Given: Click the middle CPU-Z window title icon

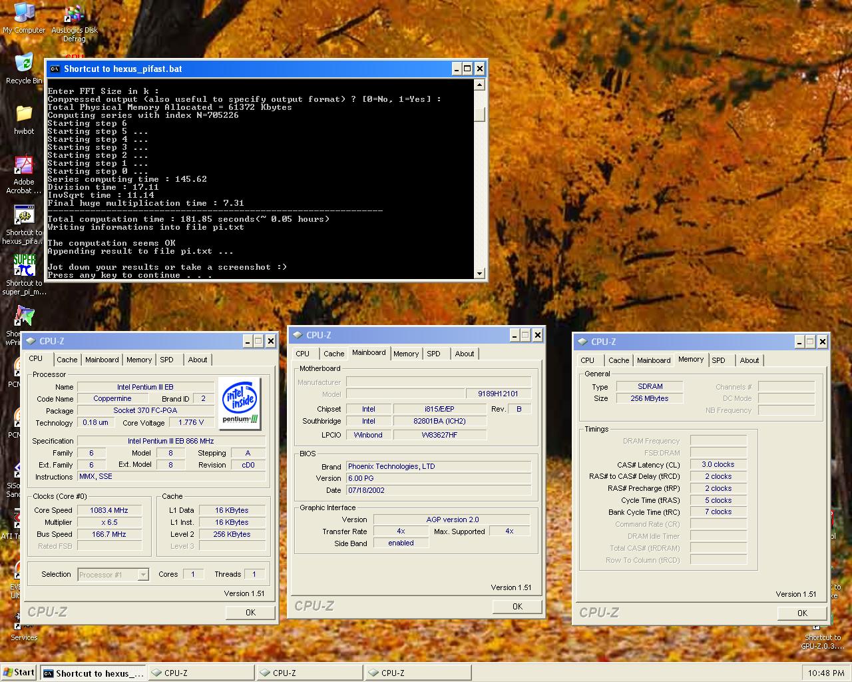Looking at the screenshot, I should tap(297, 335).
